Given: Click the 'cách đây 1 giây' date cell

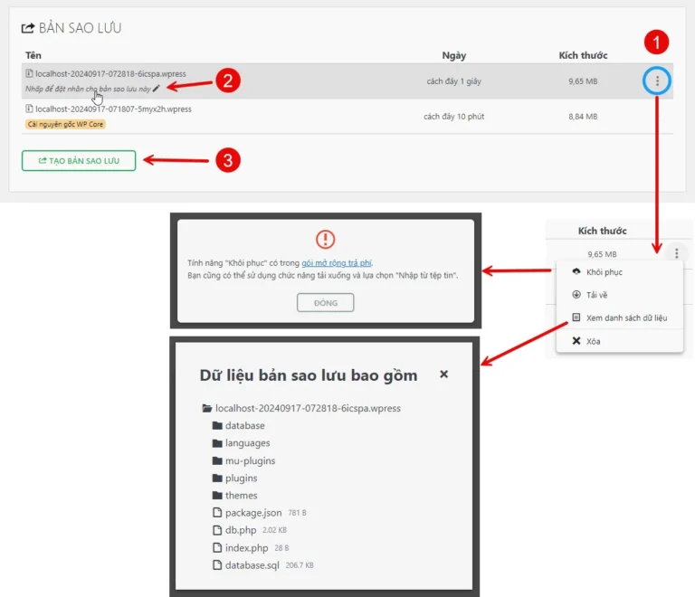Looking at the screenshot, I should 454,81.
